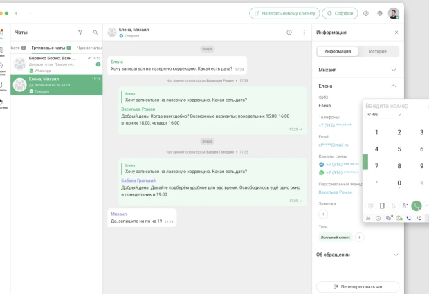Click the Переадресовать чат button
The height and width of the screenshot is (294, 429).
point(357,286)
